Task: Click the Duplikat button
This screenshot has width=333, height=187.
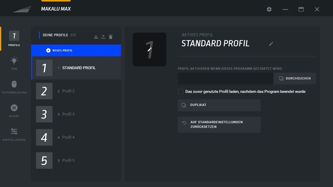Action: (219, 105)
